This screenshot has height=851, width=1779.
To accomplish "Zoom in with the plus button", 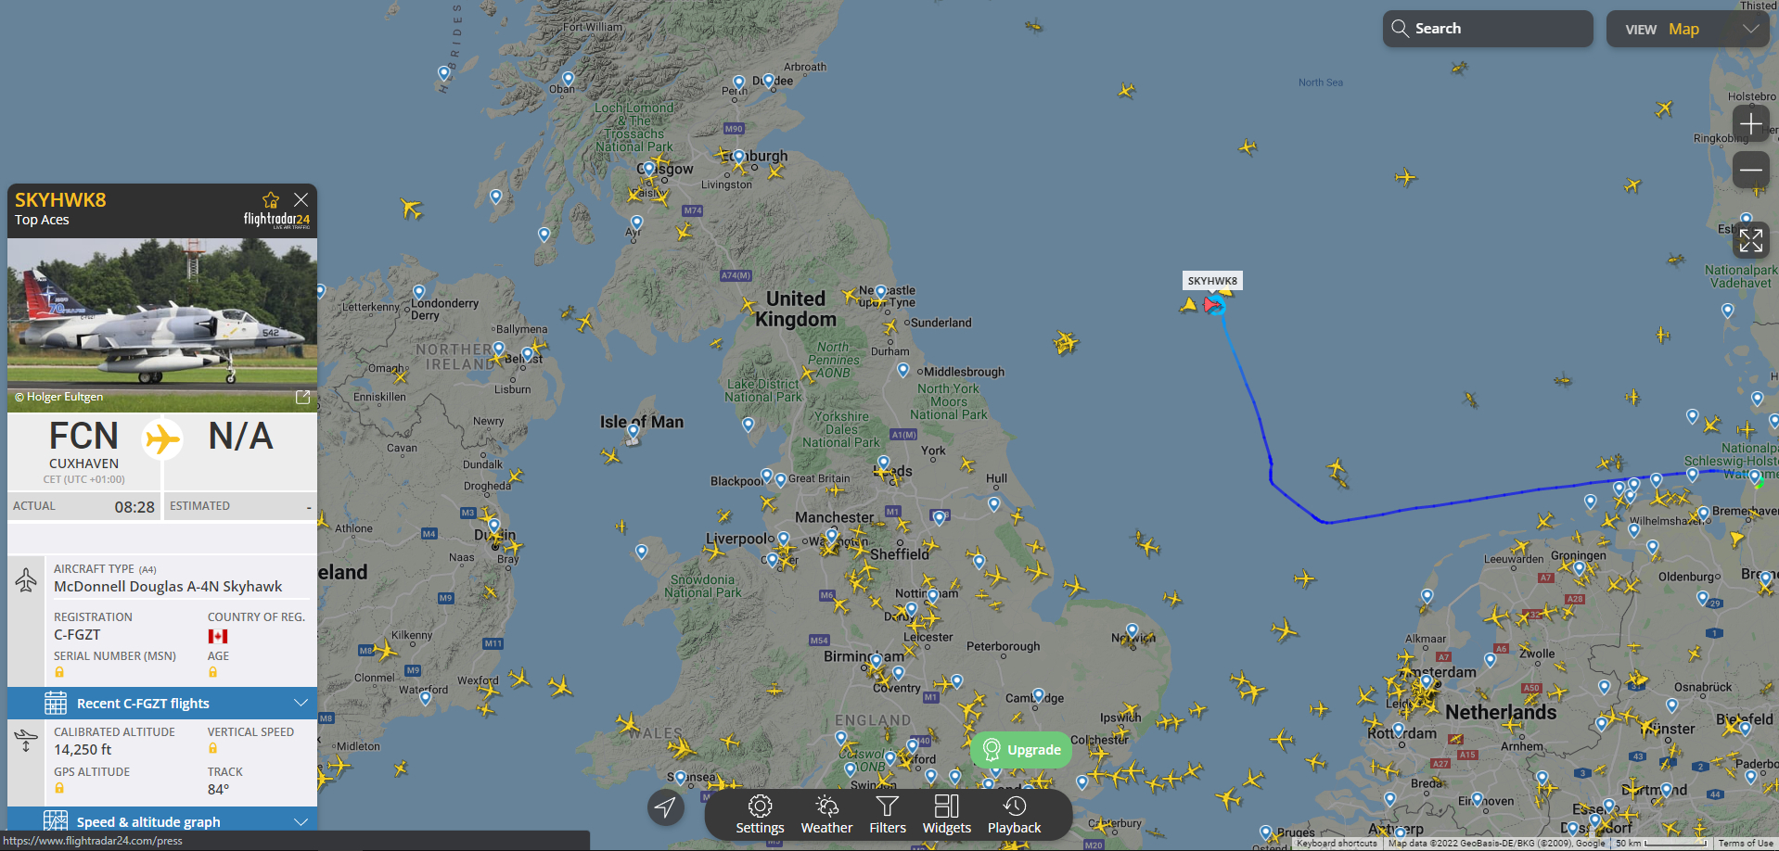I will coord(1750,122).
